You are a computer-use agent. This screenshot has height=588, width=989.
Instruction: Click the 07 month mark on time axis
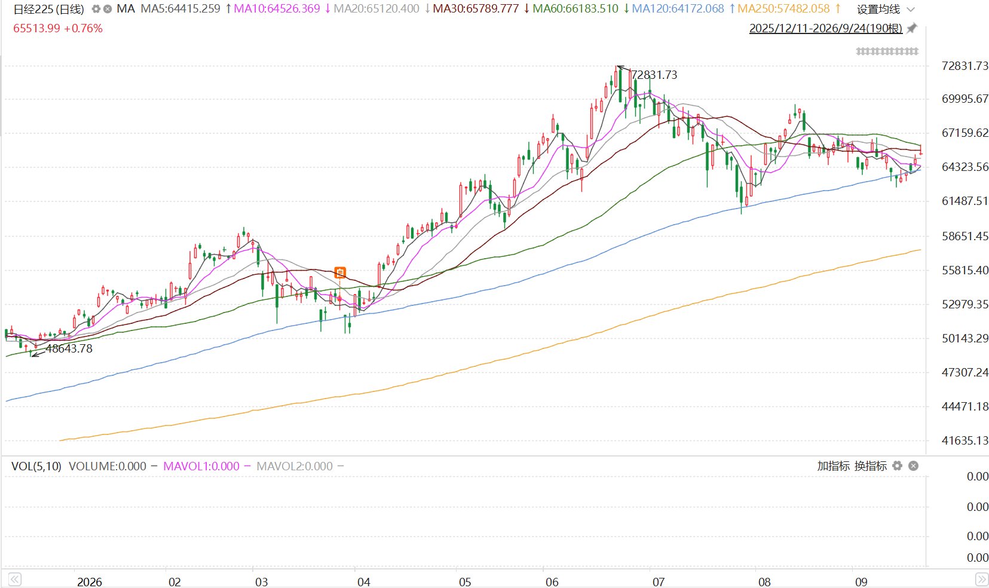coord(658,581)
